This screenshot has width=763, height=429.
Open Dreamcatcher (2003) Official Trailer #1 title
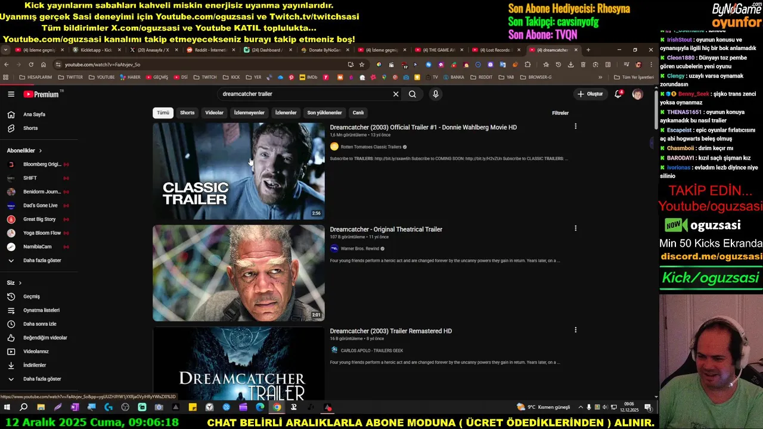click(x=423, y=127)
